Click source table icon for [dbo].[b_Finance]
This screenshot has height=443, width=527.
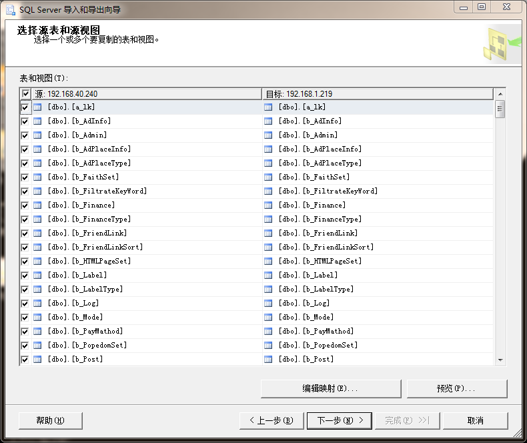point(37,205)
